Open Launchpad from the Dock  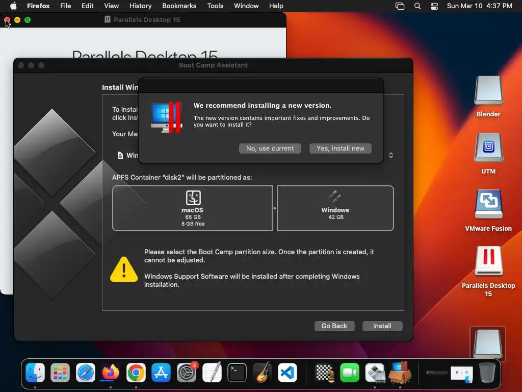(60, 372)
